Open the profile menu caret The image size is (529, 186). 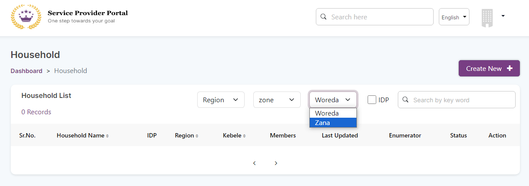[503, 16]
